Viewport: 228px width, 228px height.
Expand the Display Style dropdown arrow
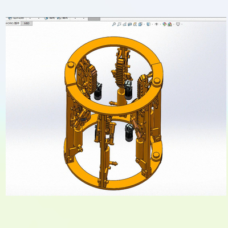tap(152, 25)
